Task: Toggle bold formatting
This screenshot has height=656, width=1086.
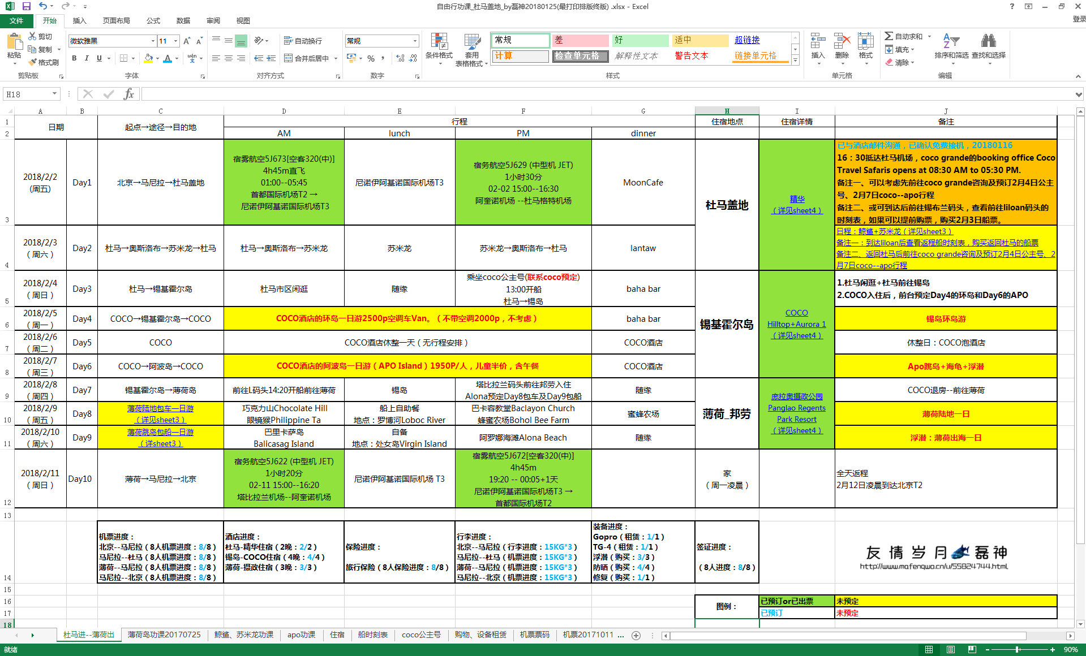Action: 74,58
